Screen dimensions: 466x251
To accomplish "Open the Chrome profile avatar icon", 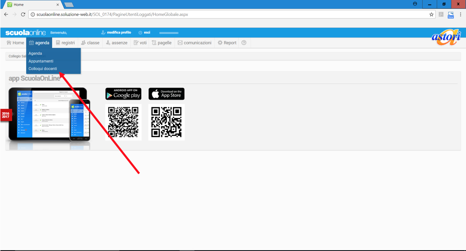I will (415, 4).
